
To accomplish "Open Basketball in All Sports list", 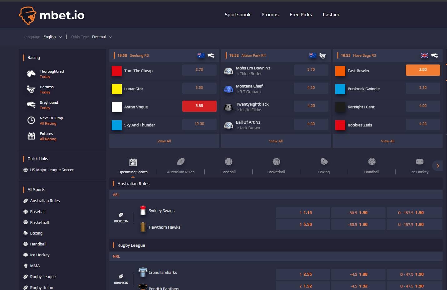I will click(x=40, y=223).
